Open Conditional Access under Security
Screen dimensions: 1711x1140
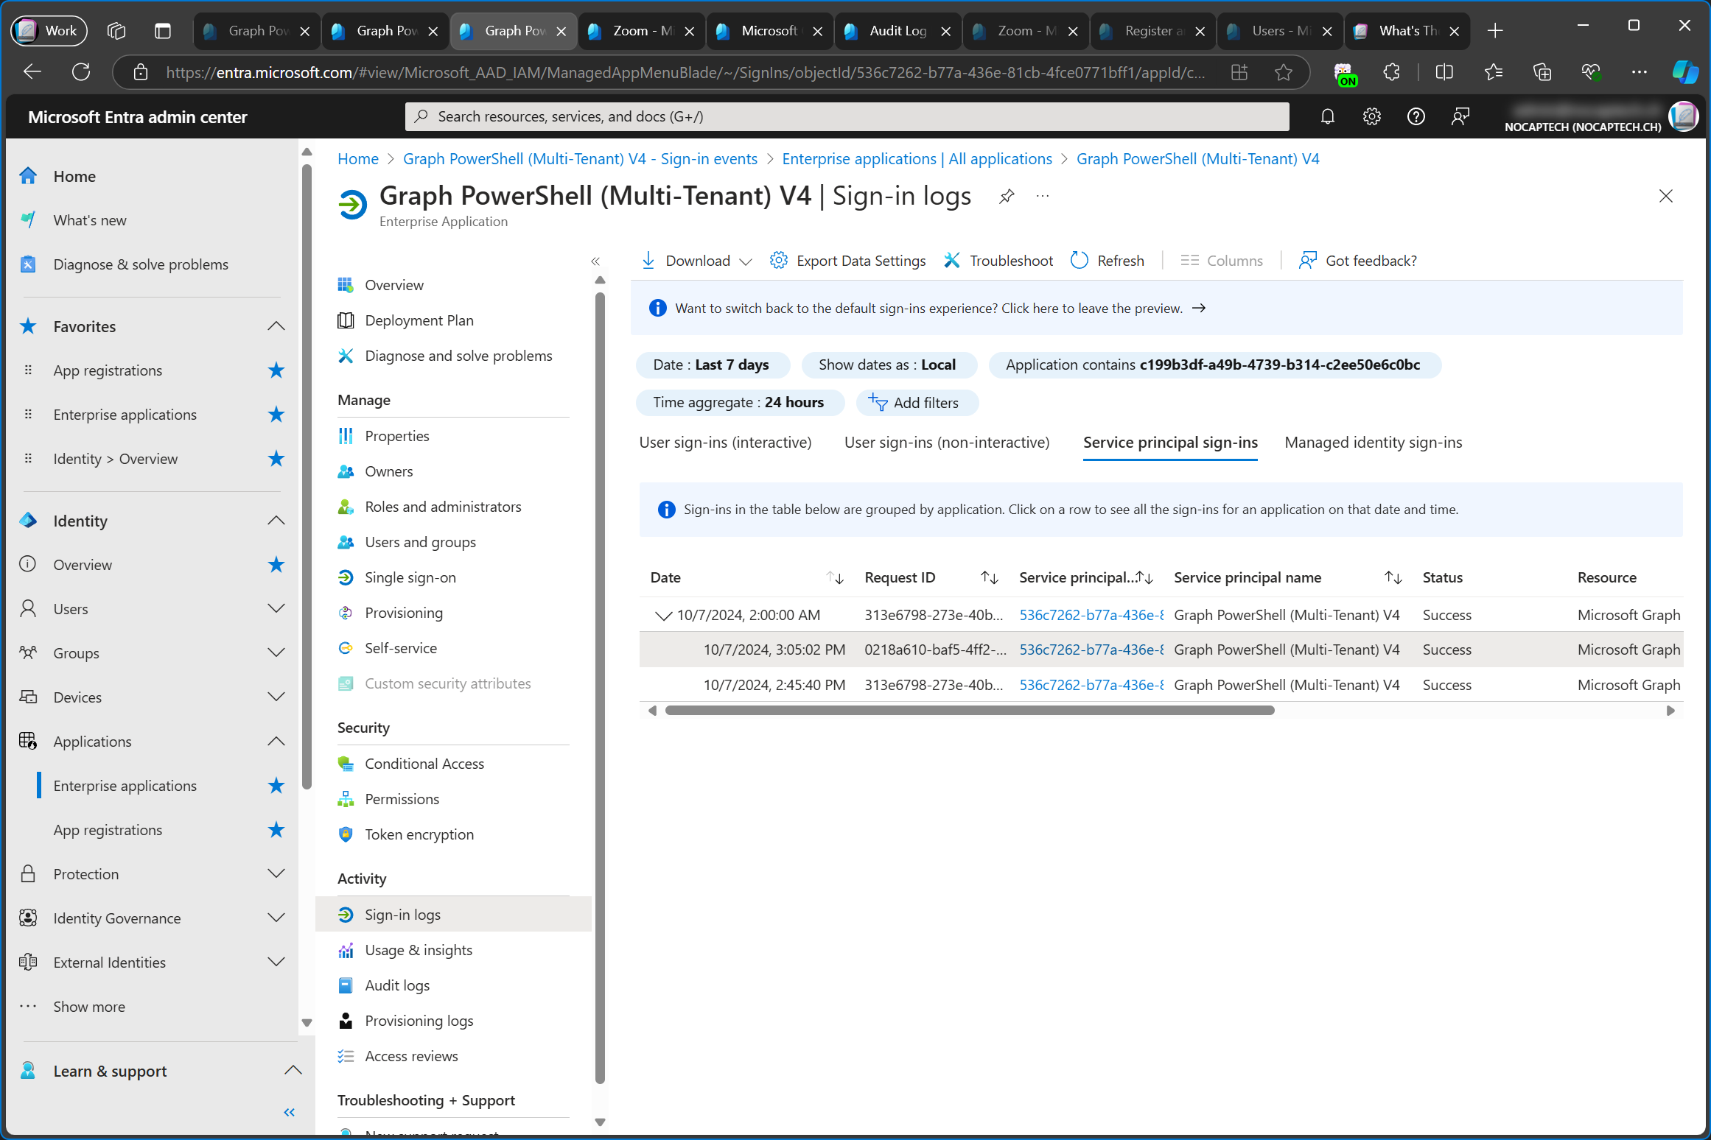[424, 764]
